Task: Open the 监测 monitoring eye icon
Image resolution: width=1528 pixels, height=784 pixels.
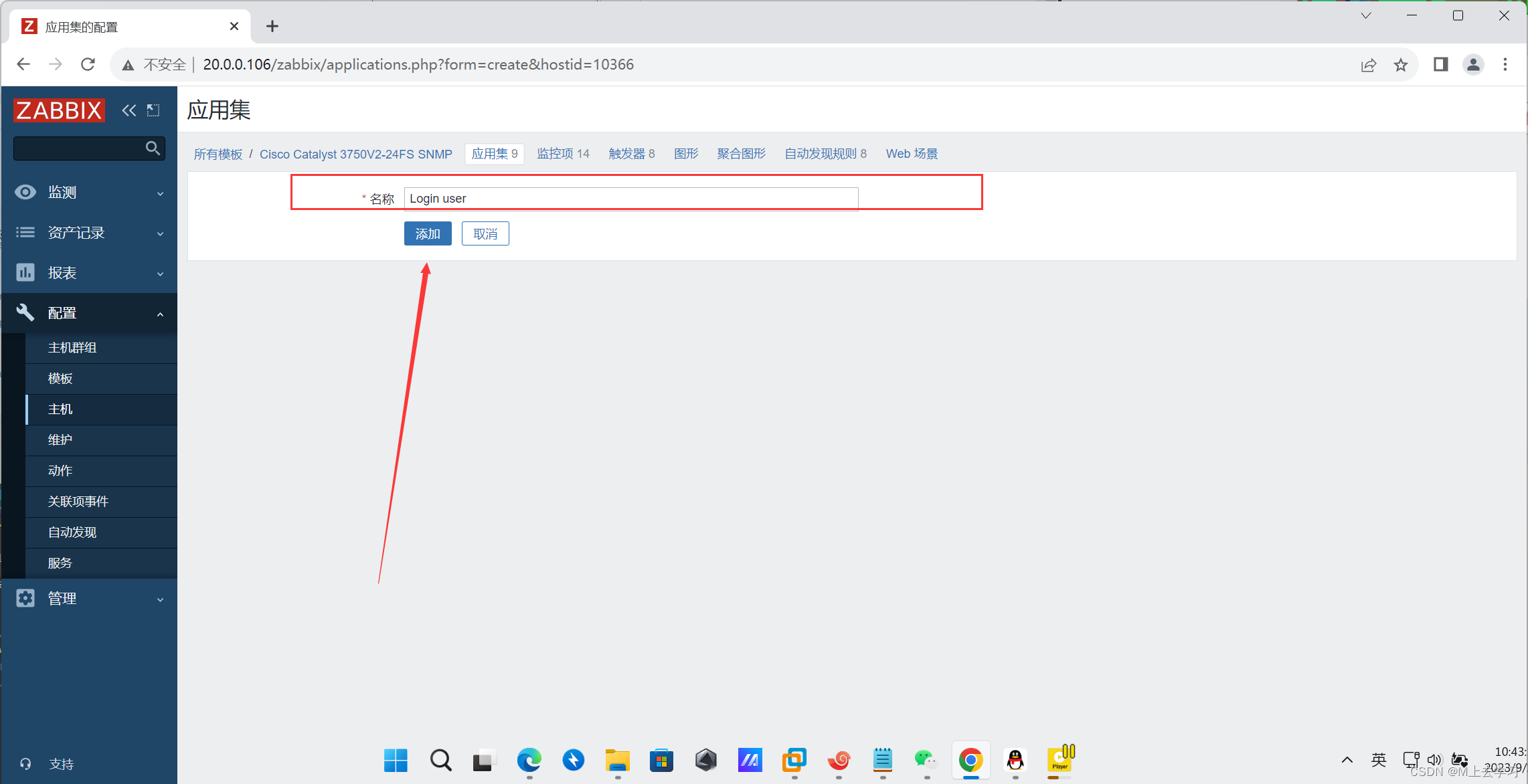Action: pyautogui.click(x=25, y=193)
